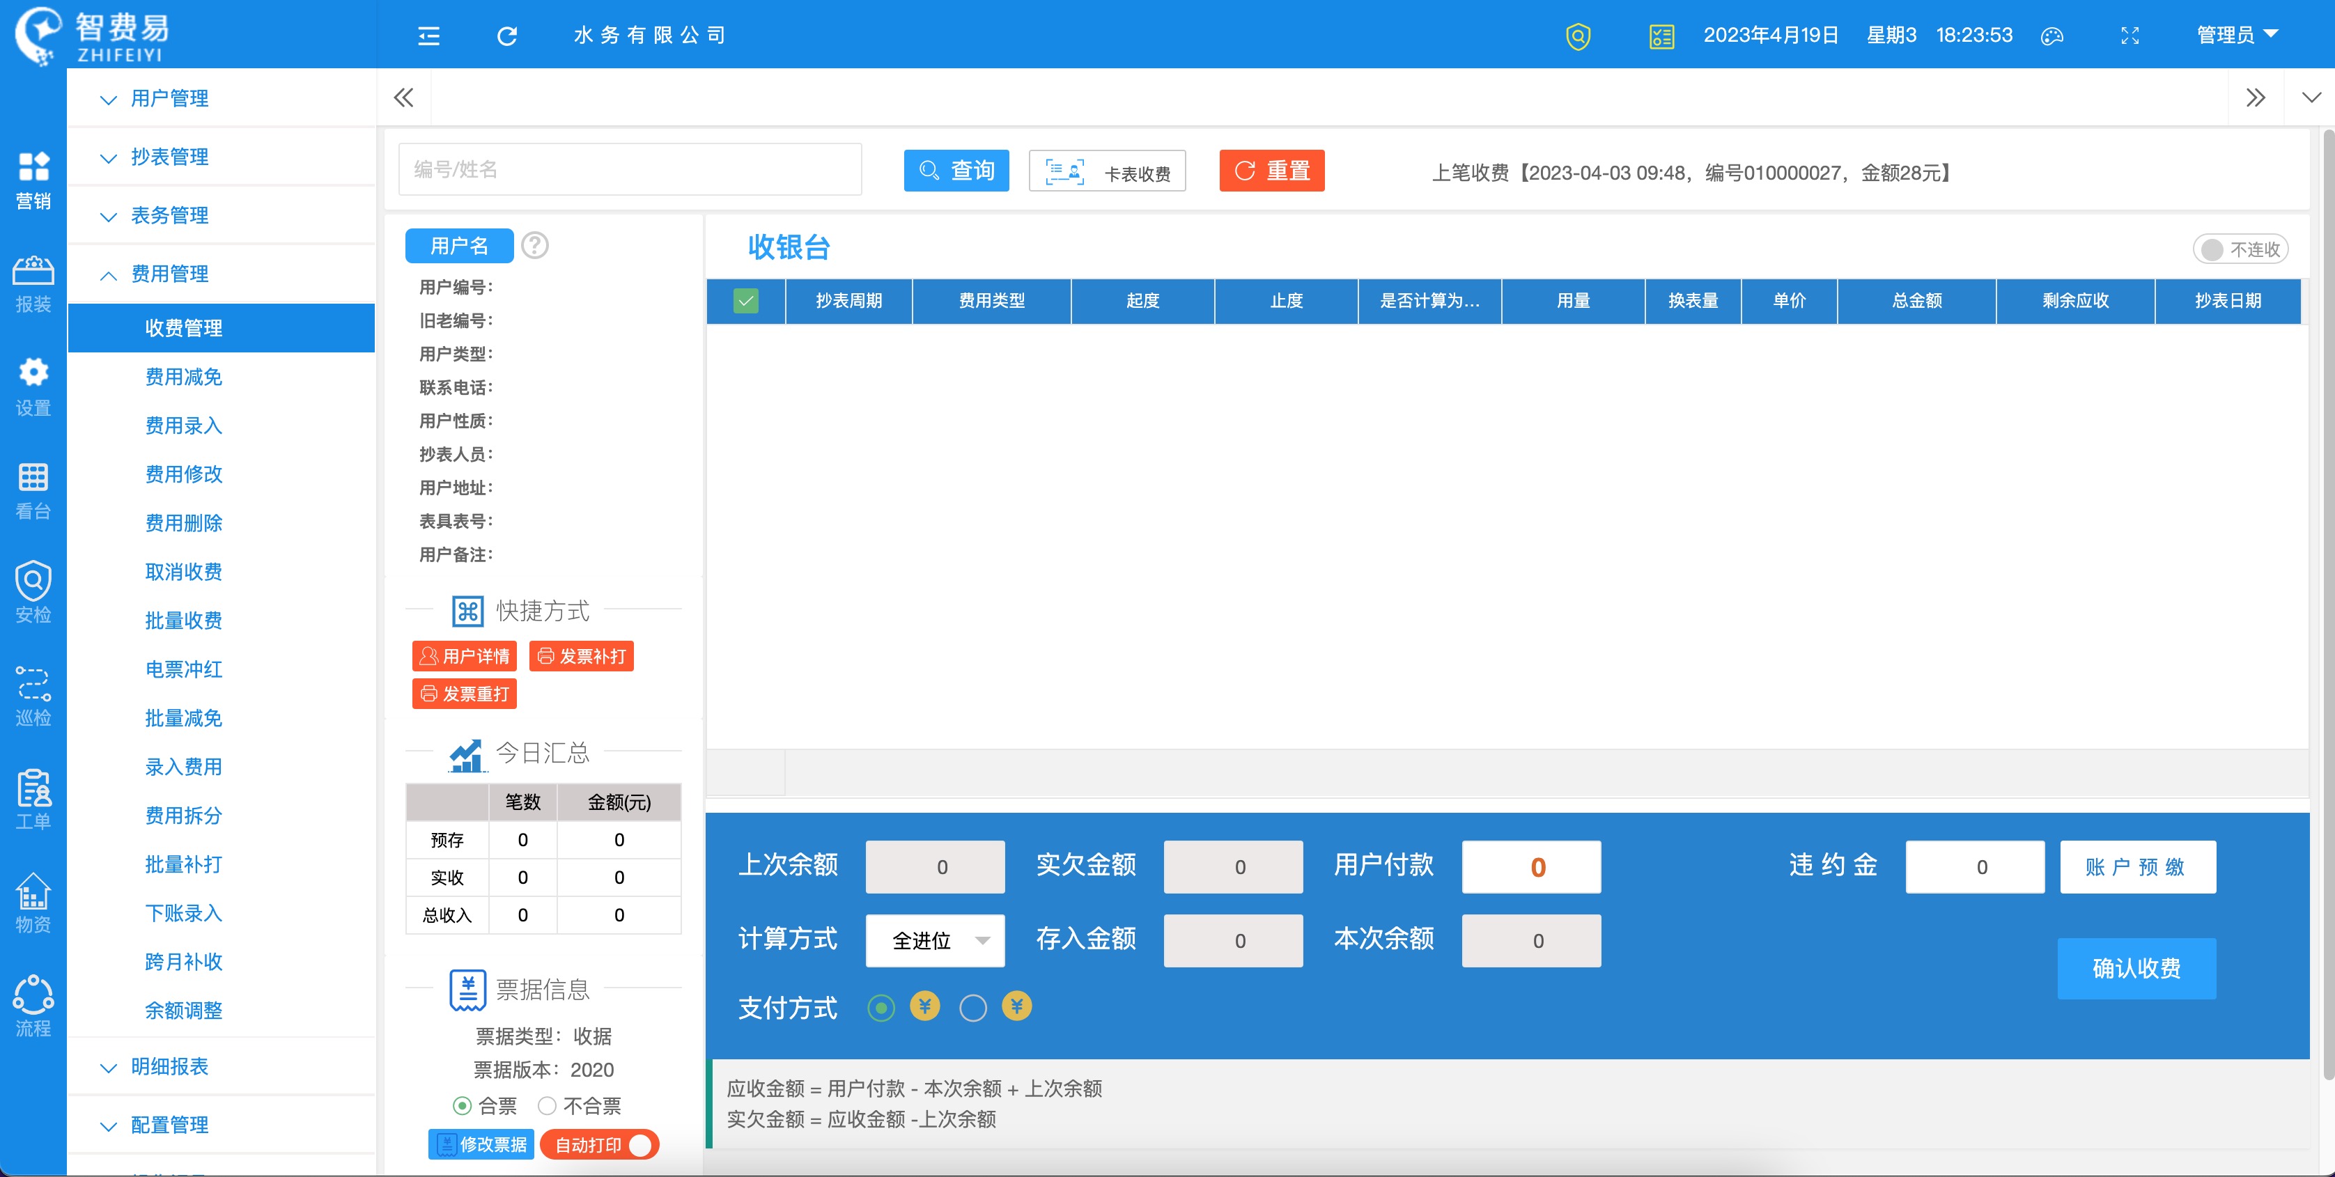
Task: Expand the 表务管理 menu group
Action: 222,216
